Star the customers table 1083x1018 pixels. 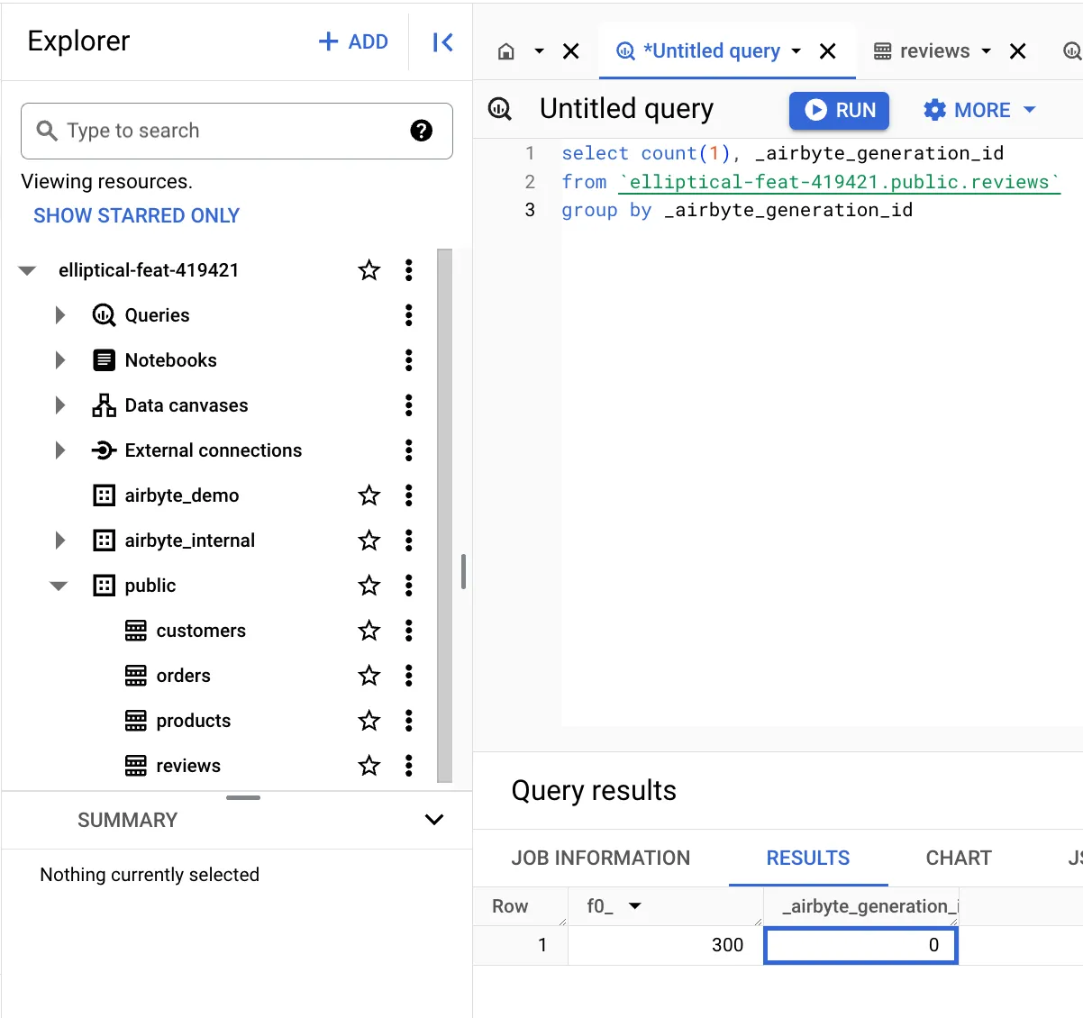coord(369,631)
